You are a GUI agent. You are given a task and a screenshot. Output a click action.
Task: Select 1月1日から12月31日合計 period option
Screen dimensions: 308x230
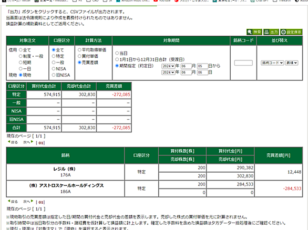[117, 59]
